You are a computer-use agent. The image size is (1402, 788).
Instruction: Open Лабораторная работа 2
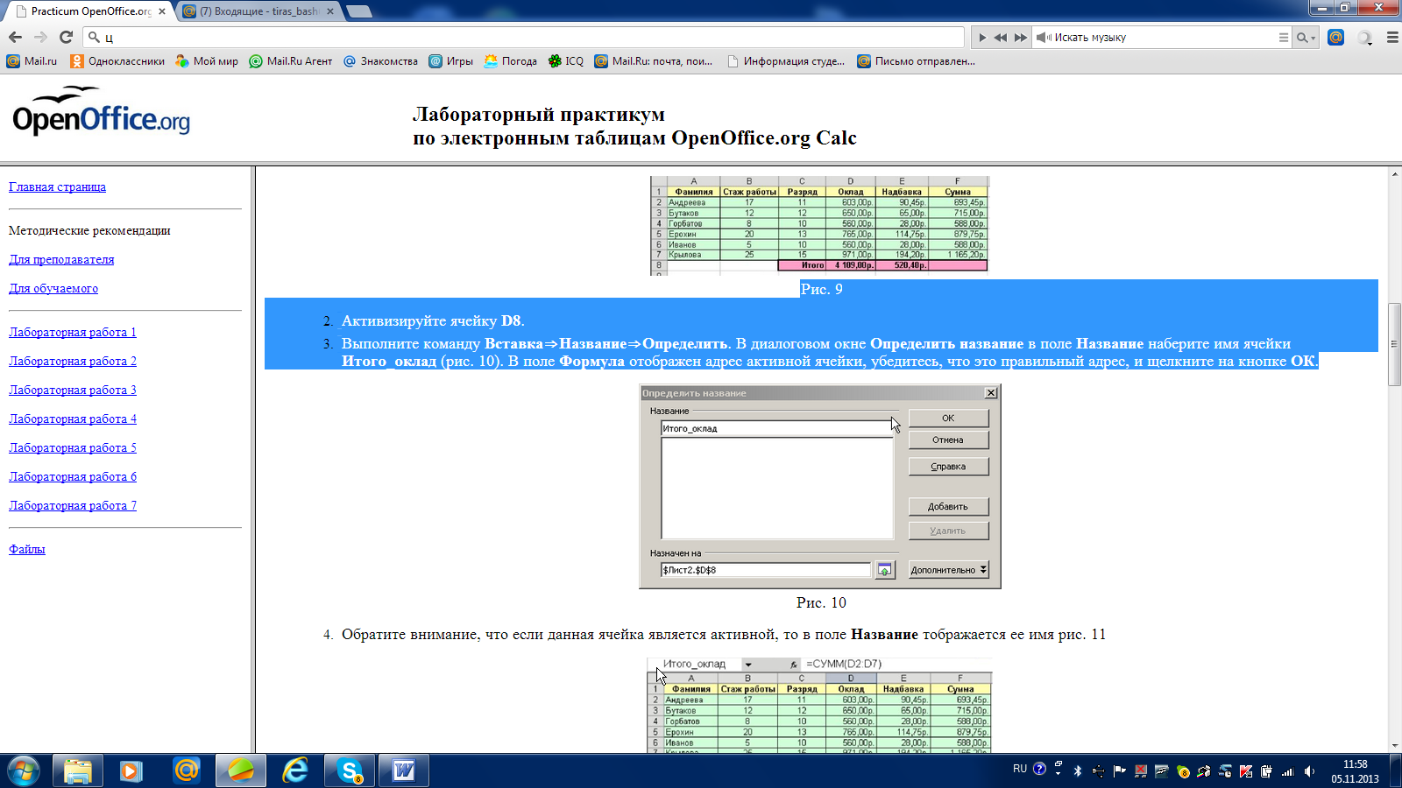click(73, 361)
